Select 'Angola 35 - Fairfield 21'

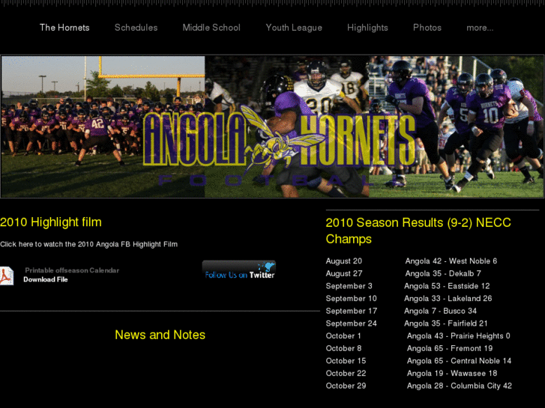click(x=446, y=323)
